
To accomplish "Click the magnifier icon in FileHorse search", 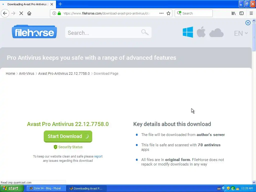I will click(145, 32).
